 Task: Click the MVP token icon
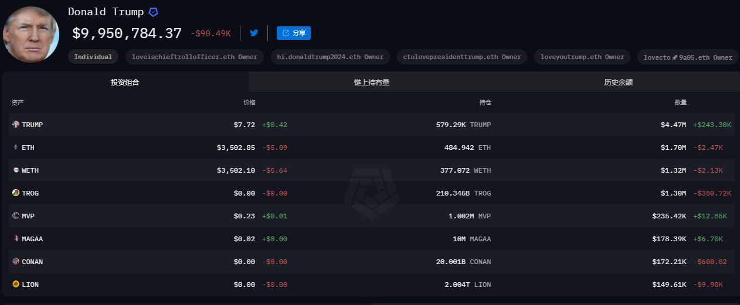pyautogui.click(x=16, y=216)
